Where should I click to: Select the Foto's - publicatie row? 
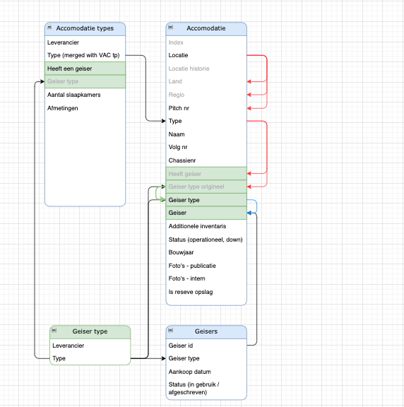pos(206,266)
